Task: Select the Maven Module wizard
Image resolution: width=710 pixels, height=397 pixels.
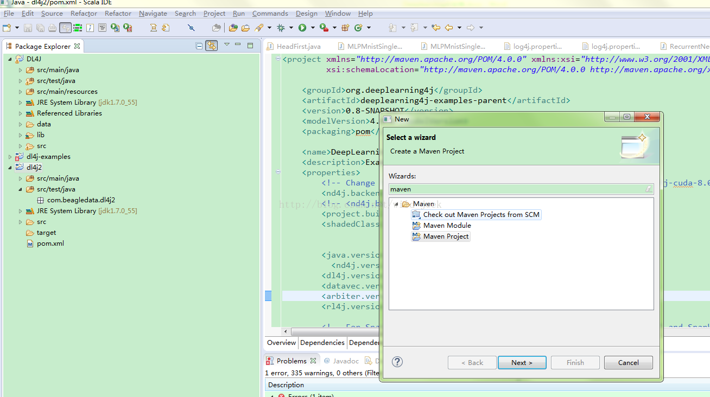Action: pos(441,226)
